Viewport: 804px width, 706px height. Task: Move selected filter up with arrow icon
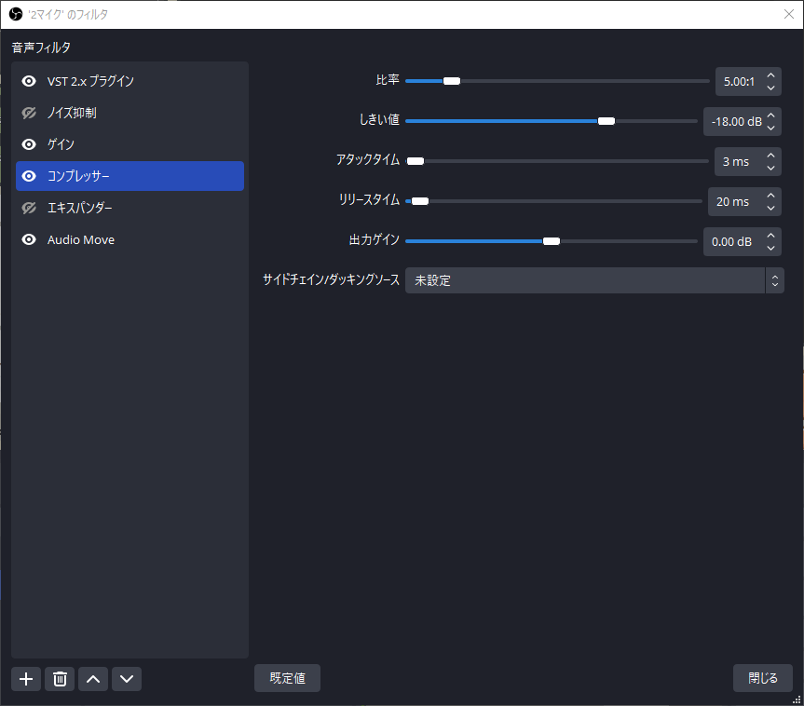[x=92, y=679]
